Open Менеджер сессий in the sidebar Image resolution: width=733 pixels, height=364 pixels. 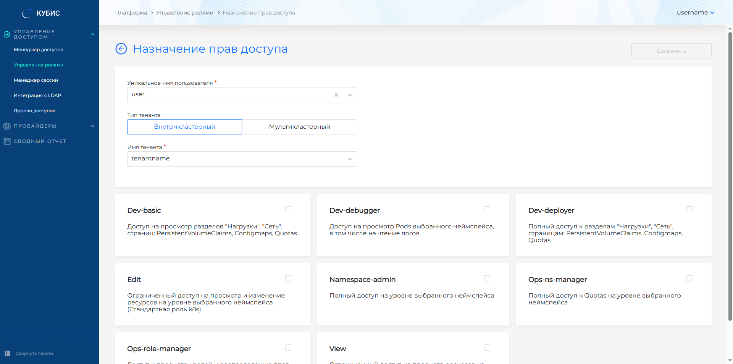point(36,80)
